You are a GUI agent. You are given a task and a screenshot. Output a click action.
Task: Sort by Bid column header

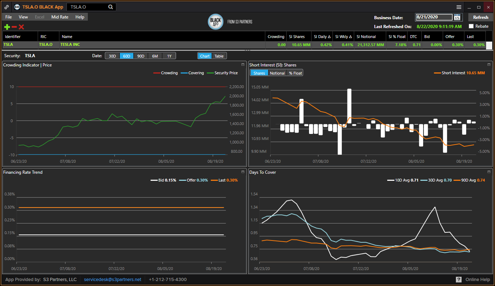(432, 37)
